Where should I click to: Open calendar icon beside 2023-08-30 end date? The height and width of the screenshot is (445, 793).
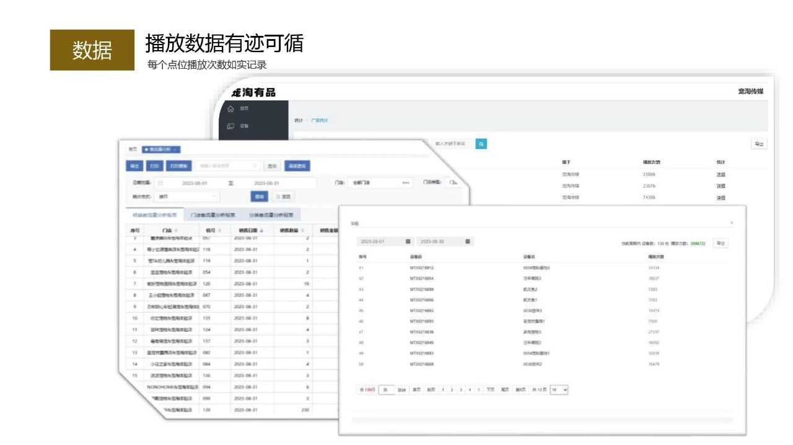point(468,241)
